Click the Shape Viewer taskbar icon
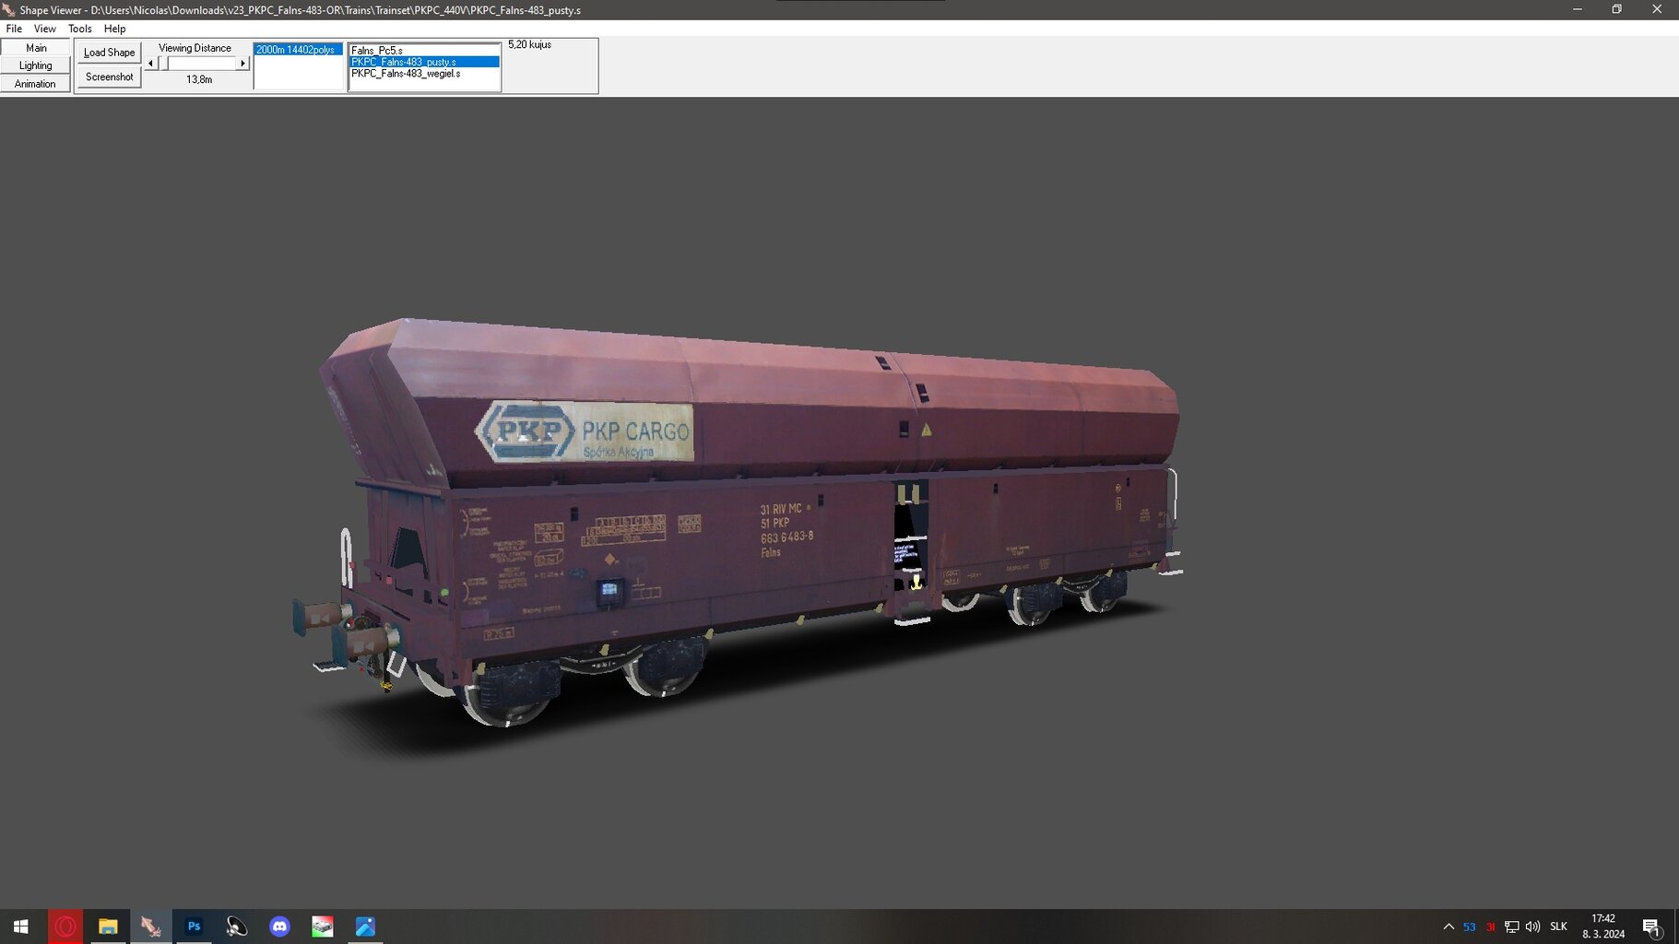1679x944 pixels. pyautogui.click(x=150, y=926)
